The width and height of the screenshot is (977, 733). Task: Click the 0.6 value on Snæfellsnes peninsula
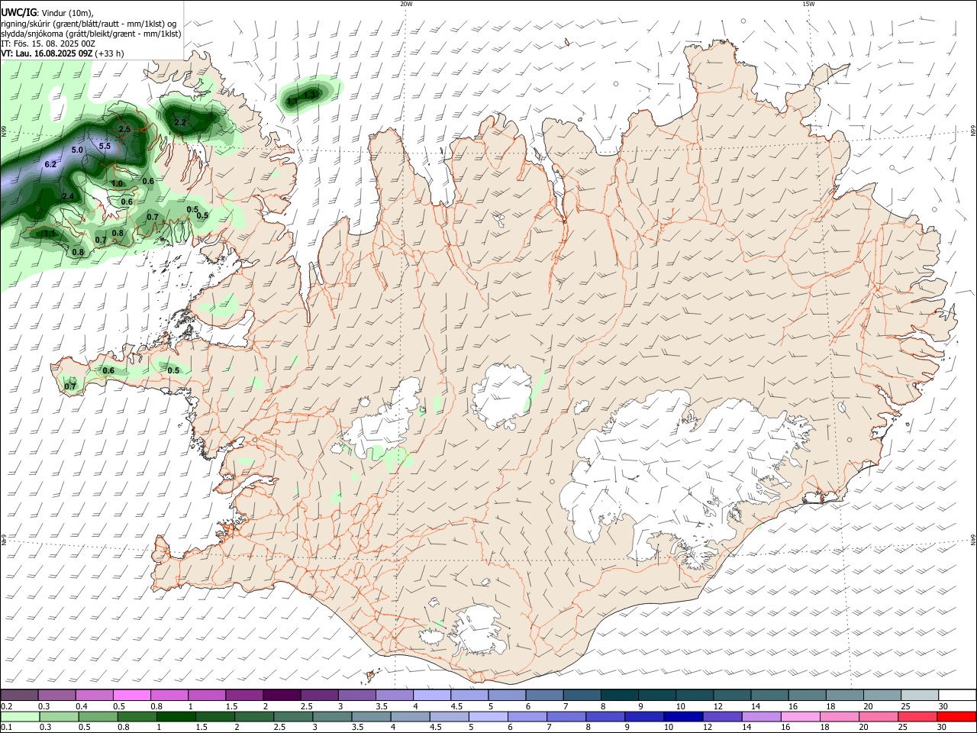108,370
